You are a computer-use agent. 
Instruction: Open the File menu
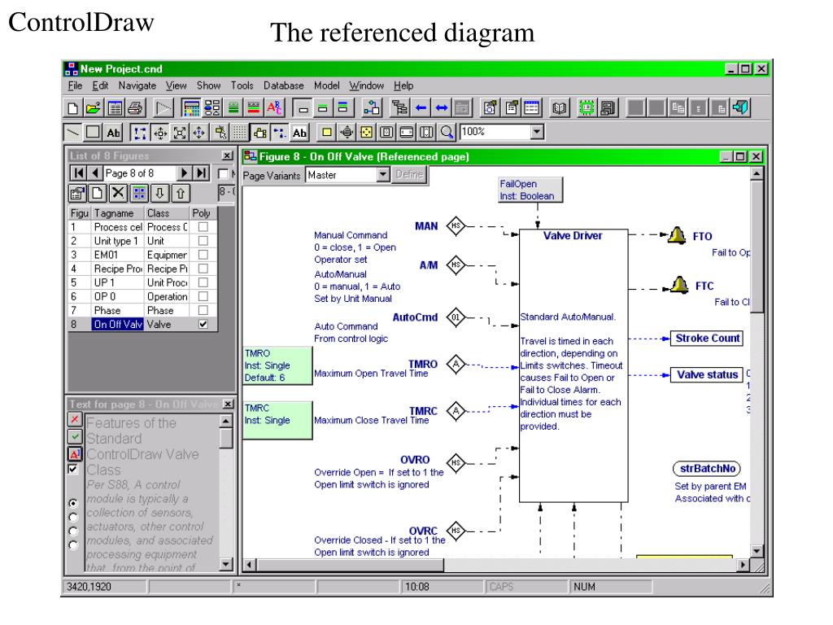coord(75,85)
